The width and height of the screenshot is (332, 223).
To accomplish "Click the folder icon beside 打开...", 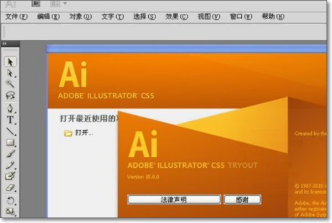I will tap(68, 133).
